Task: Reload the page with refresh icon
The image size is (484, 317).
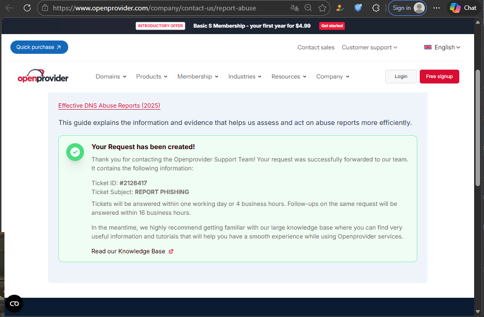Action: 27,8
